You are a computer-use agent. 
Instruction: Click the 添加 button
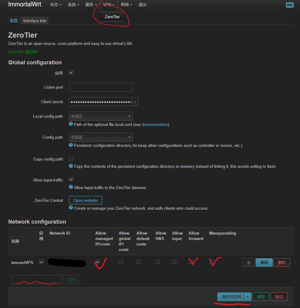(72, 279)
